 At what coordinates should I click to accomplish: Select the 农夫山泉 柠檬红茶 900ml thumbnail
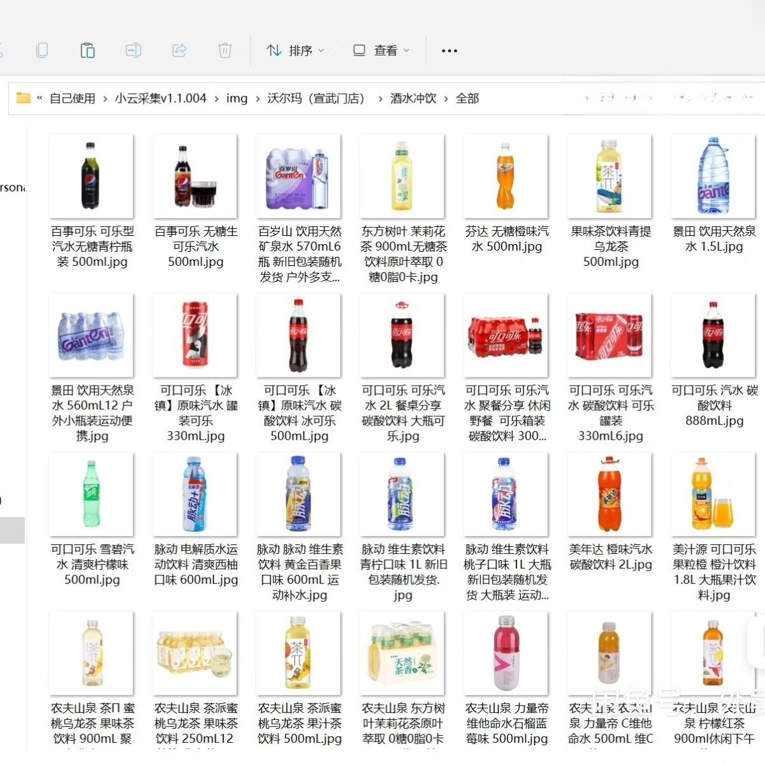pyautogui.click(x=713, y=653)
